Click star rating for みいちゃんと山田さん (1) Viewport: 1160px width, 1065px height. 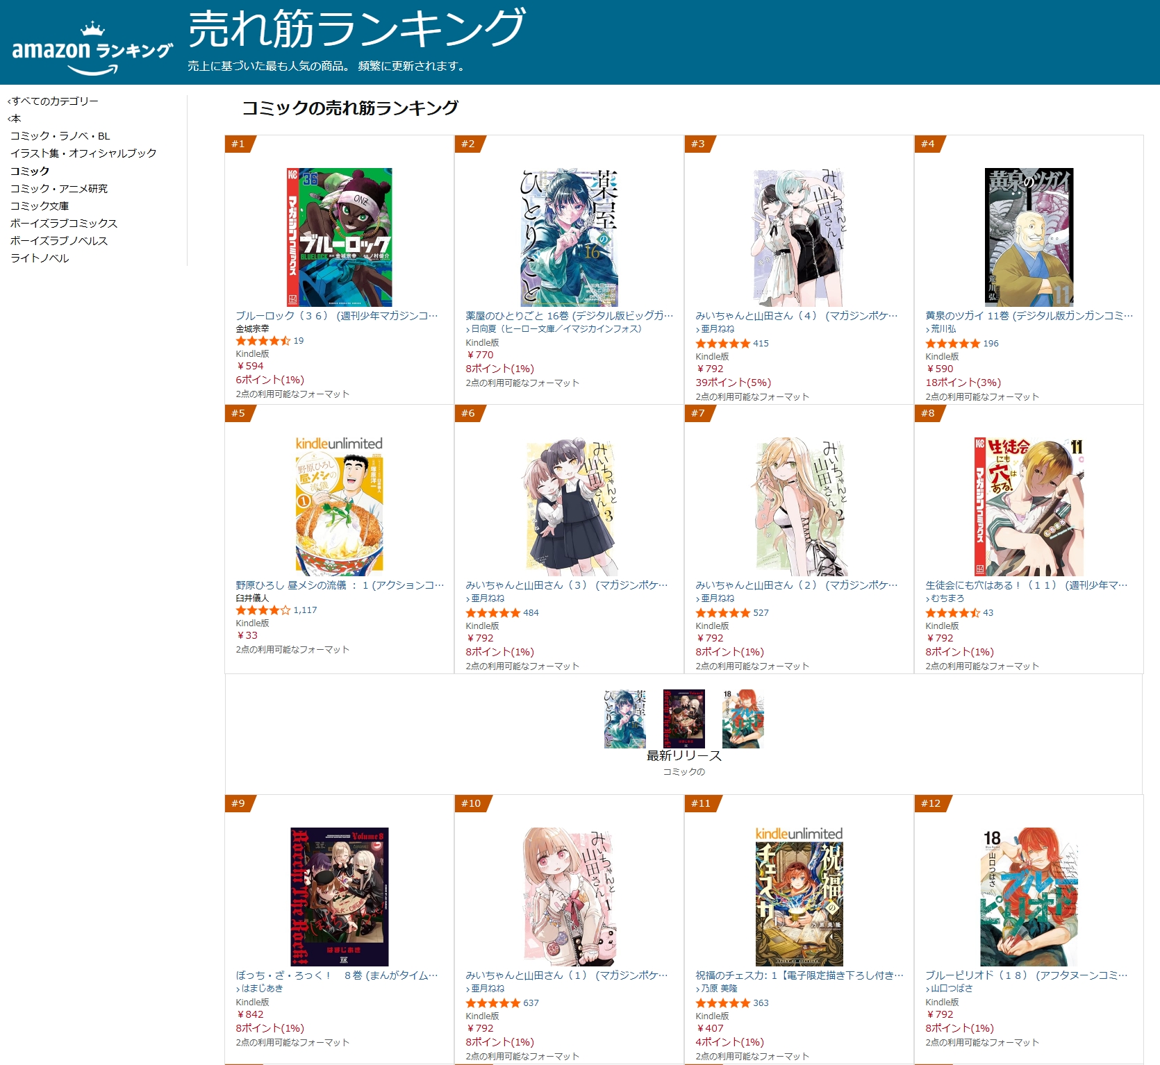[492, 1003]
